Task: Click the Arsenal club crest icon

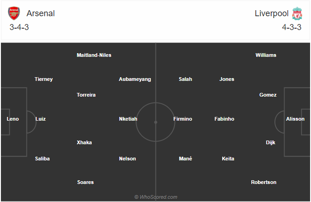Action: pyautogui.click(x=14, y=13)
